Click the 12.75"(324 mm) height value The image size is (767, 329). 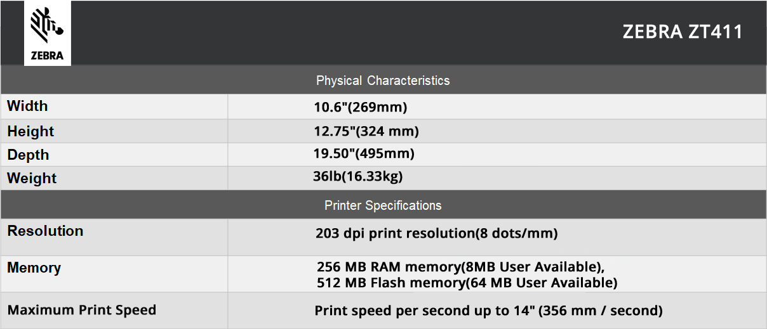pyautogui.click(x=367, y=131)
